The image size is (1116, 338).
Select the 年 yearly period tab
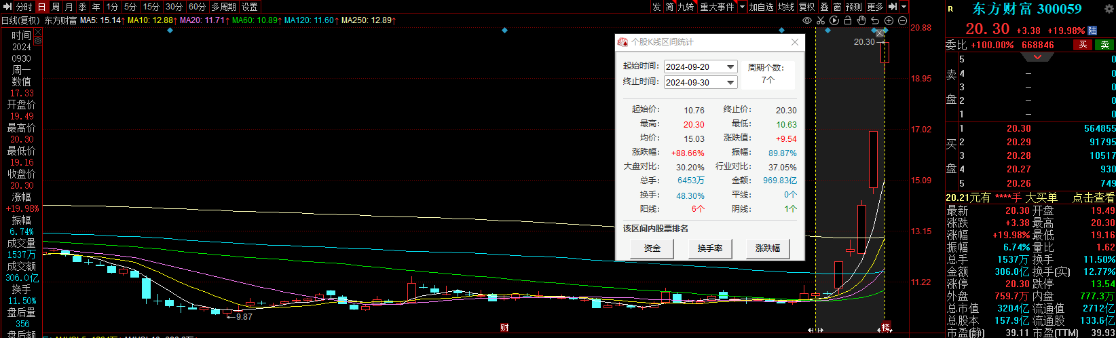(x=96, y=7)
